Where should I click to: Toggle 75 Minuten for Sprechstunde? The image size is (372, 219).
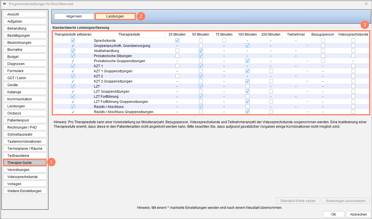pyautogui.click(x=224, y=40)
